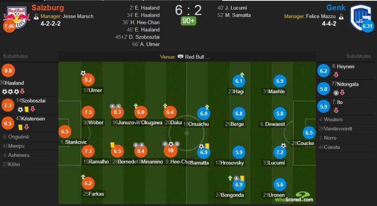Click the stadium icon beside Venue
377x206 pixels.
(x=181, y=57)
